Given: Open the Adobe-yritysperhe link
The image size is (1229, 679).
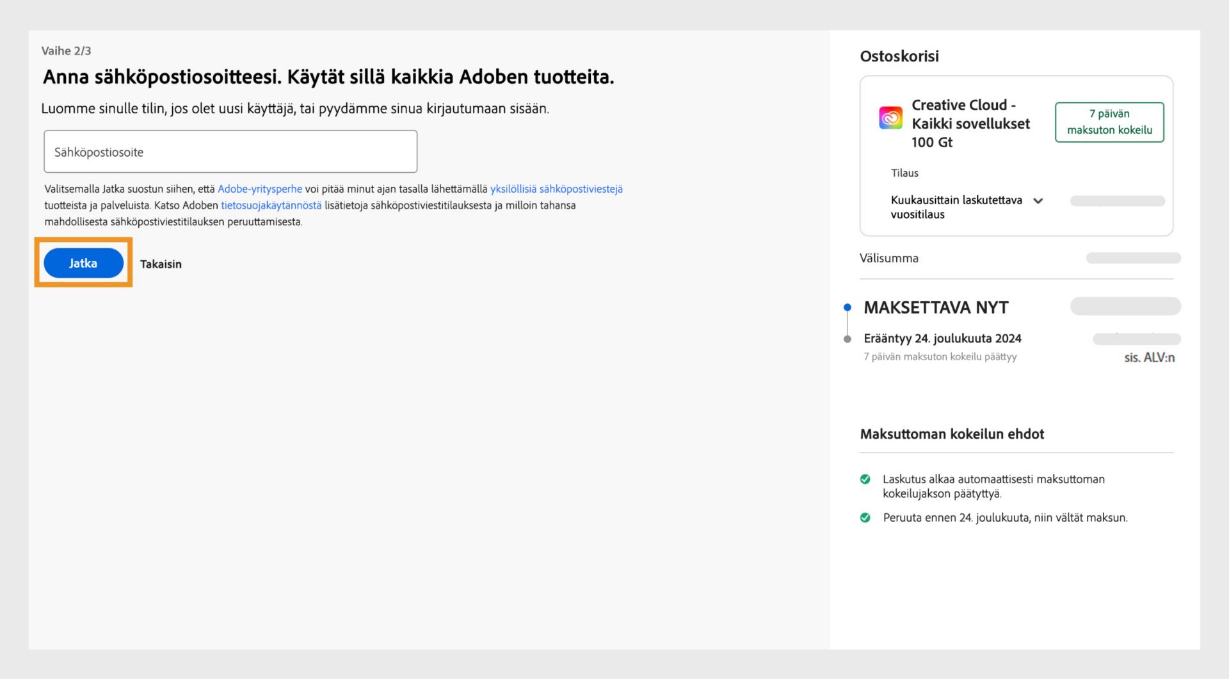Looking at the screenshot, I should 260,189.
